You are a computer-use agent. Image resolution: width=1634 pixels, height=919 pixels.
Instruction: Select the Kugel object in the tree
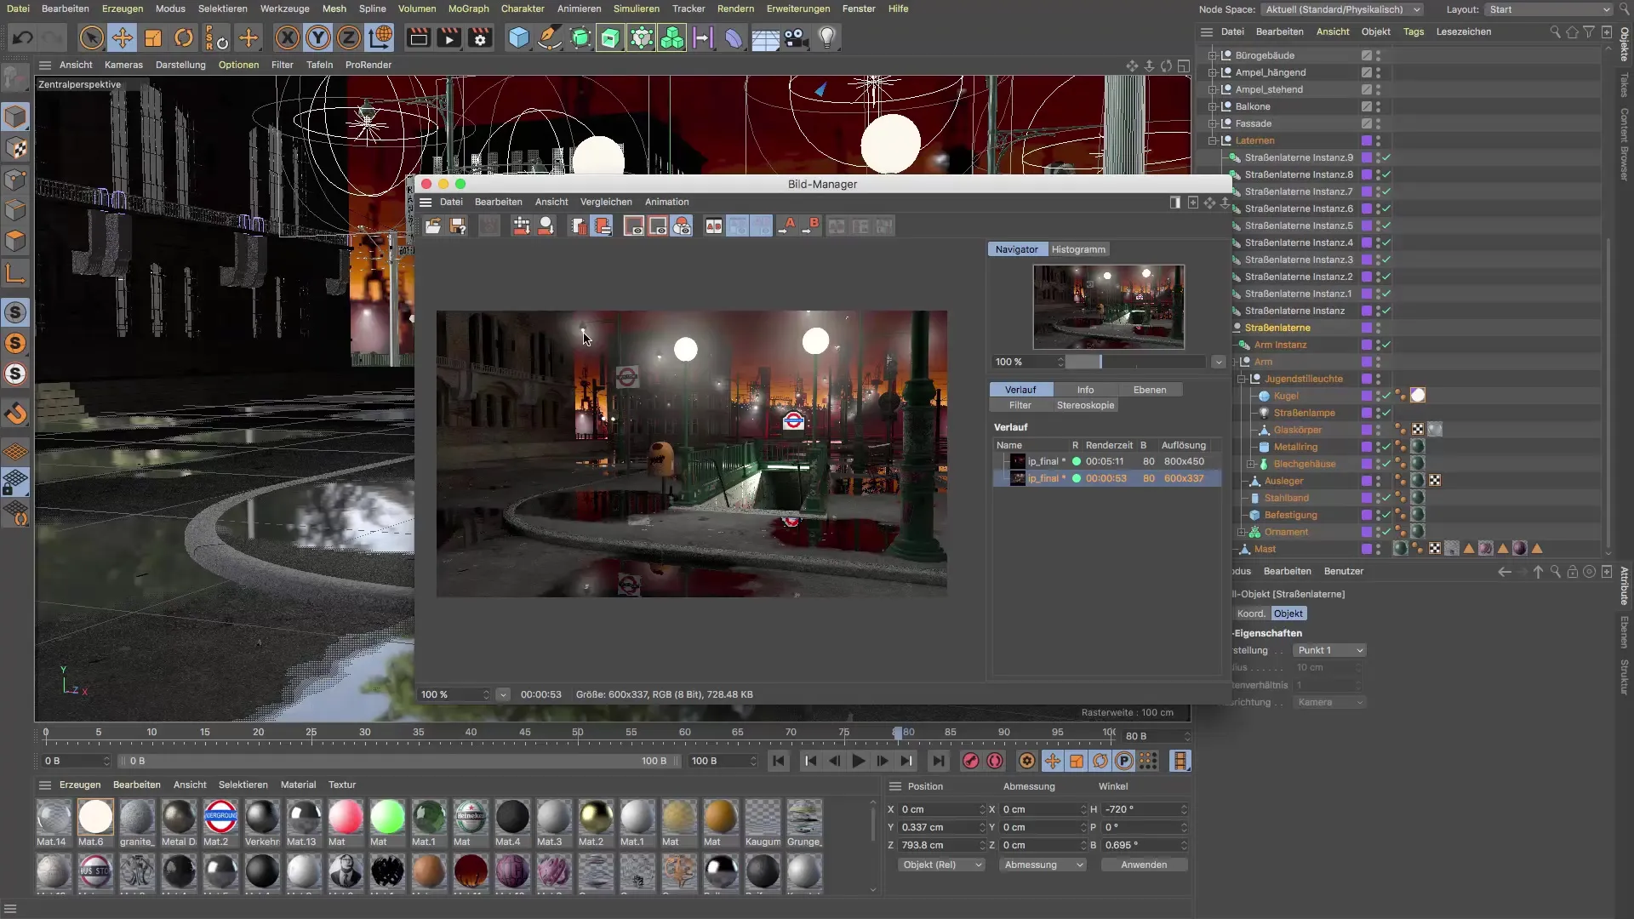(1285, 396)
